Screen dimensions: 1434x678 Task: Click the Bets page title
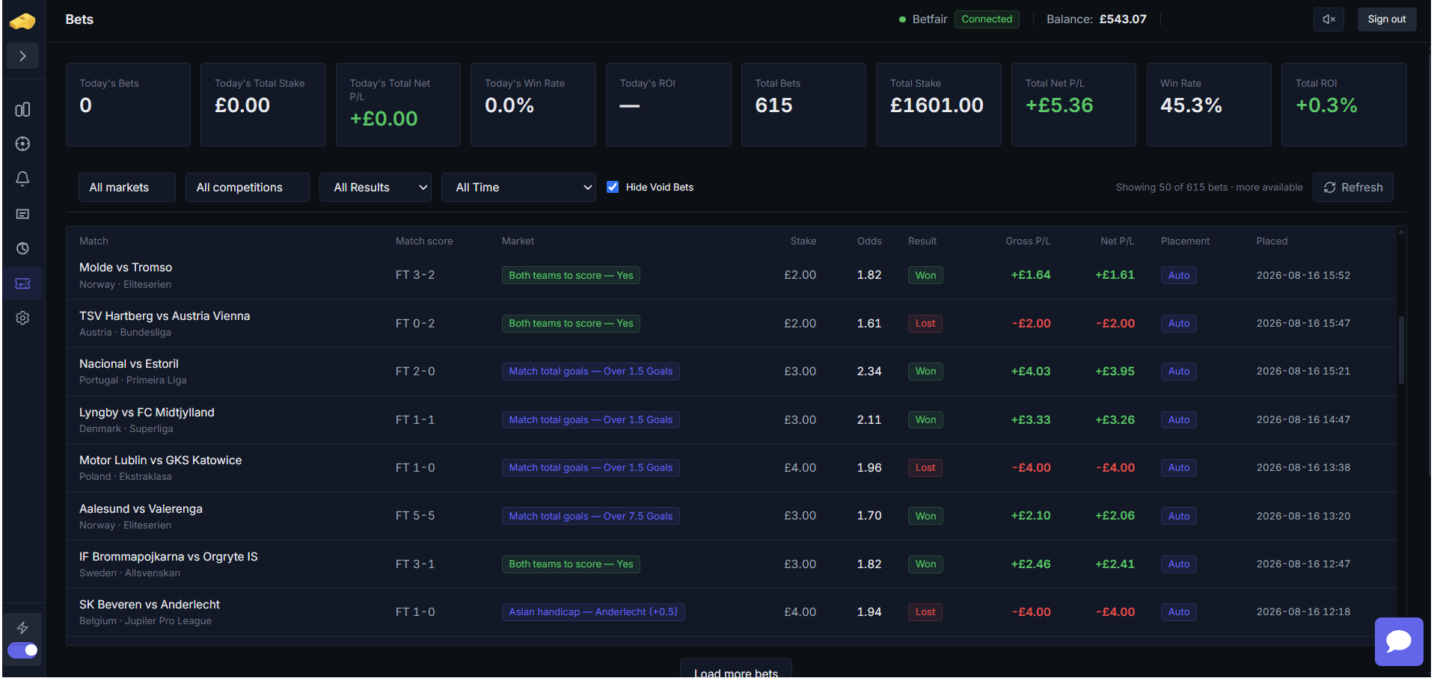79,19
